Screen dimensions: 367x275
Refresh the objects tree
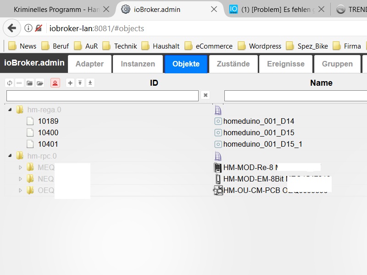[x=10, y=83]
